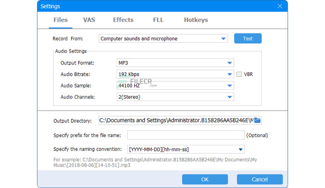This screenshot has width=325, height=188.
Task: Open the Audio Channels dropdown
Action: click(175, 97)
